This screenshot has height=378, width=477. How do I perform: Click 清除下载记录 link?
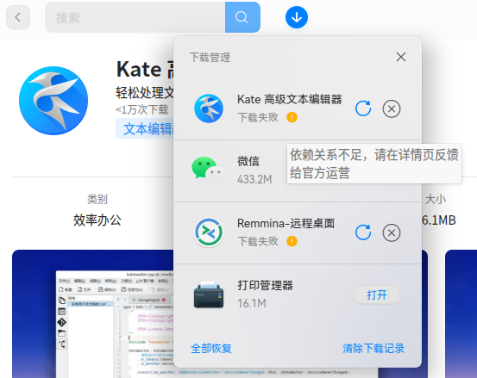(373, 348)
